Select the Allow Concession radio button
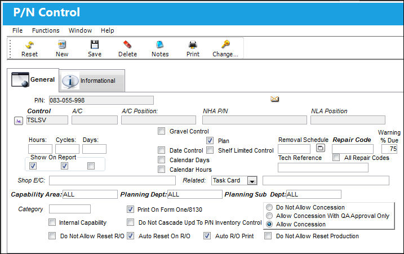404x254 pixels. click(269, 224)
